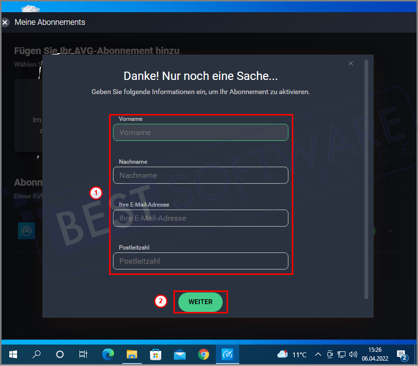
Task: Open the Start menu
Action: tap(13, 354)
